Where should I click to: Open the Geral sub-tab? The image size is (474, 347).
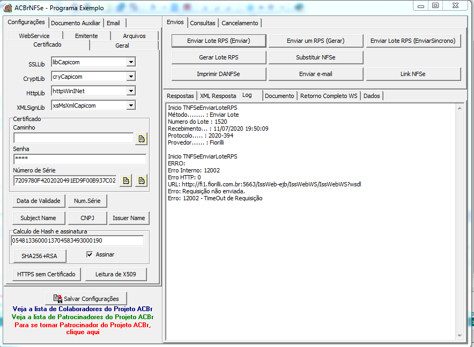122,46
